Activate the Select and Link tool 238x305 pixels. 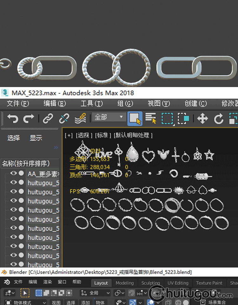(48, 119)
